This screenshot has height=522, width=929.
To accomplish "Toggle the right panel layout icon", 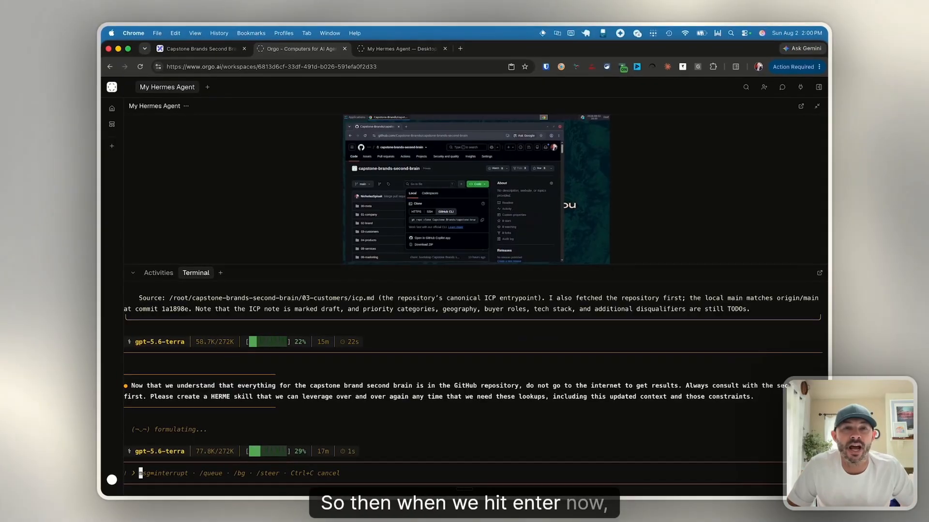I will pyautogui.click(x=819, y=87).
